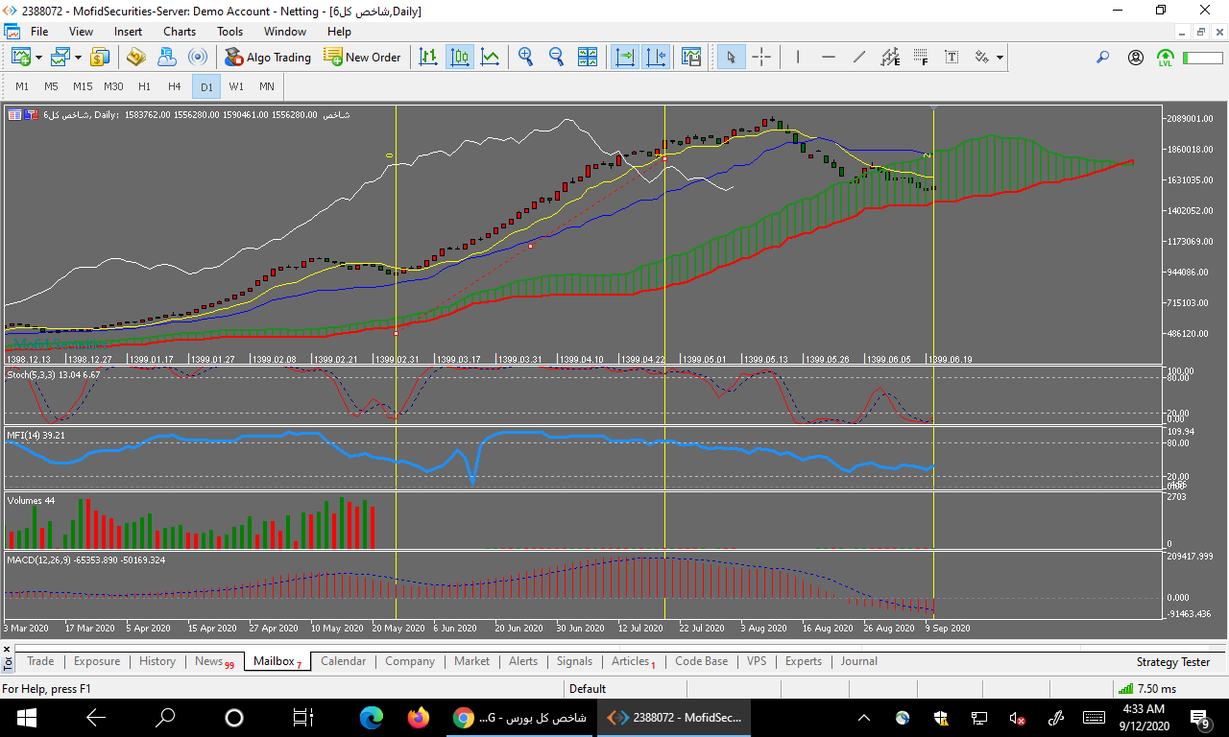Select the Candlesticks chart type
Image resolution: width=1229 pixels, height=737 pixels.
(460, 58)
